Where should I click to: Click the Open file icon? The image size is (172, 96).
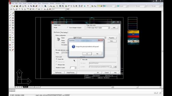tap(14, 6)
